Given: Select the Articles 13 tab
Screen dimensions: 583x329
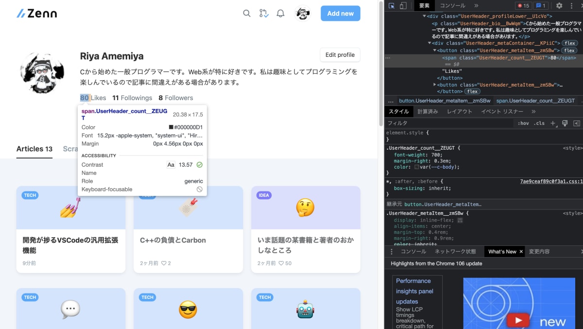Looking at the screenshot, I should click(34, 149).
